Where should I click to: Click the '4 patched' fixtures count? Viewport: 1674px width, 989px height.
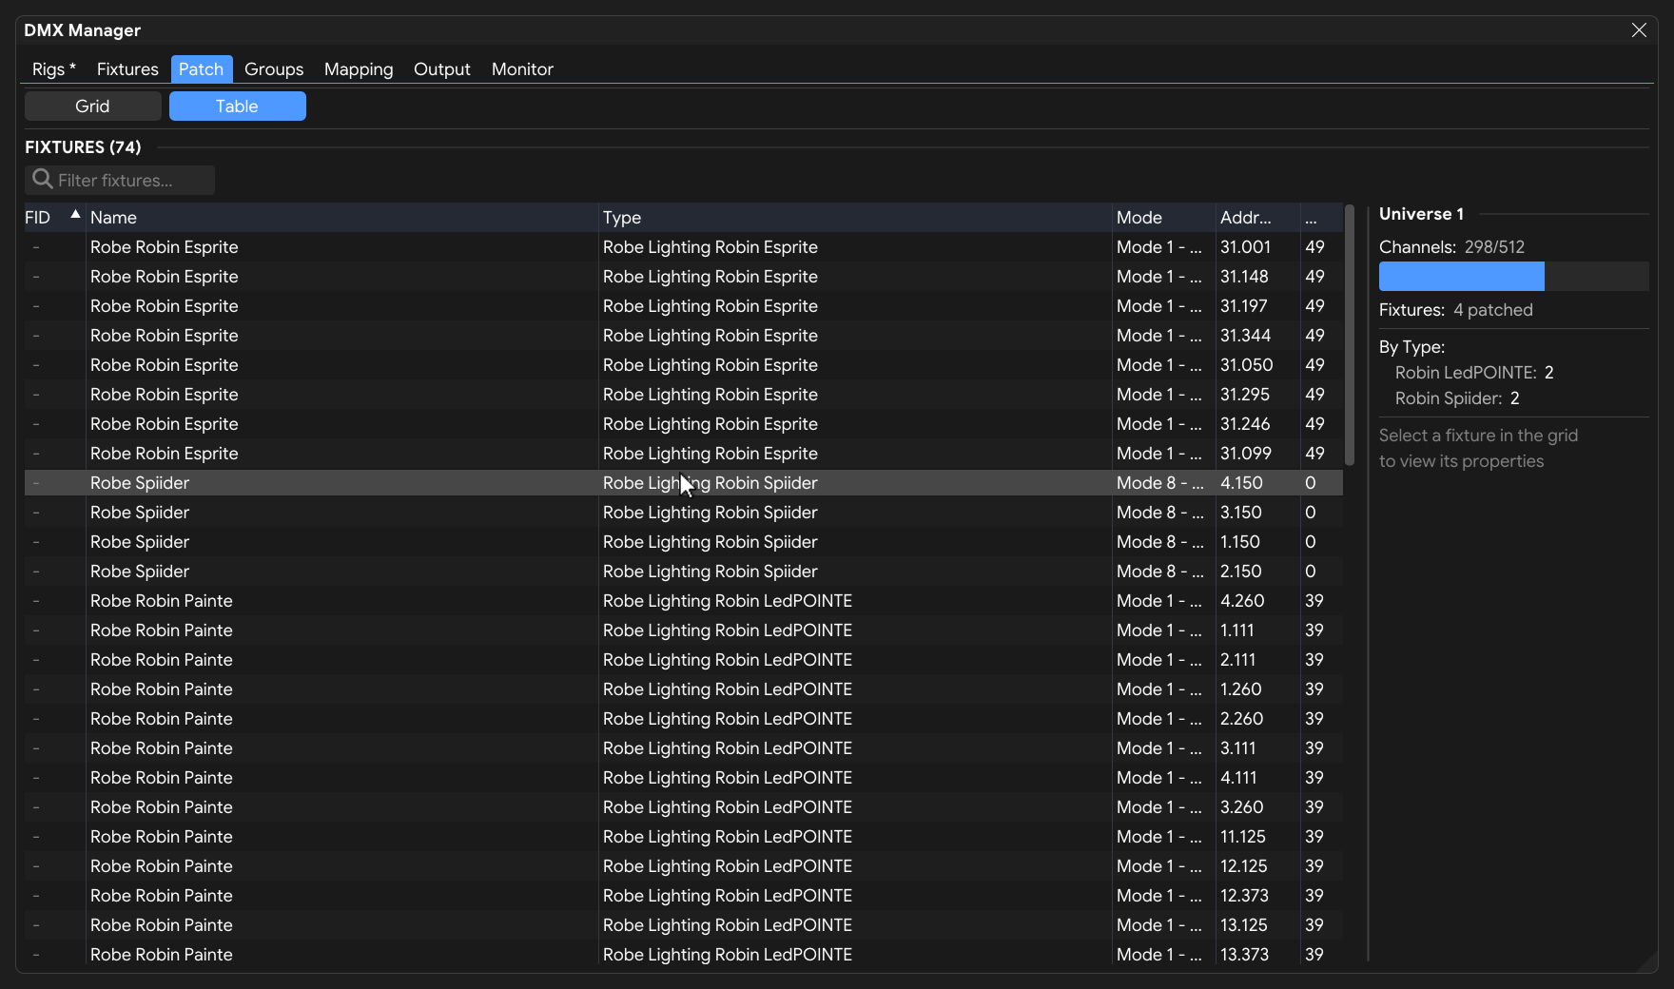tap(1493, 310)
